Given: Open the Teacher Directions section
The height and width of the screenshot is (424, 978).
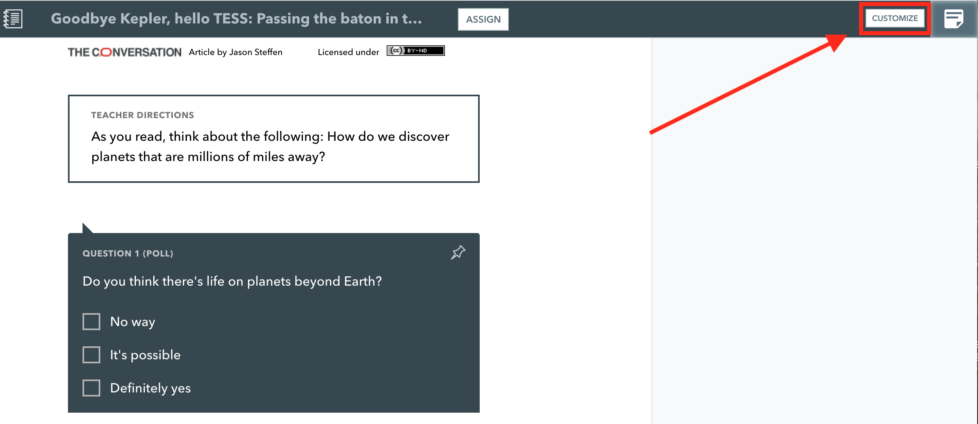Looking at the screenshot, I should (x=142, y=115).
